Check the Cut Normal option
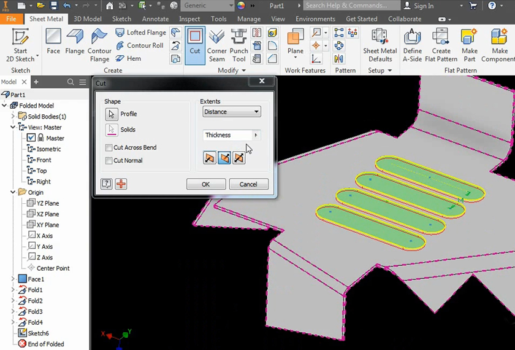Screen dimensions: 515x350 109,161
